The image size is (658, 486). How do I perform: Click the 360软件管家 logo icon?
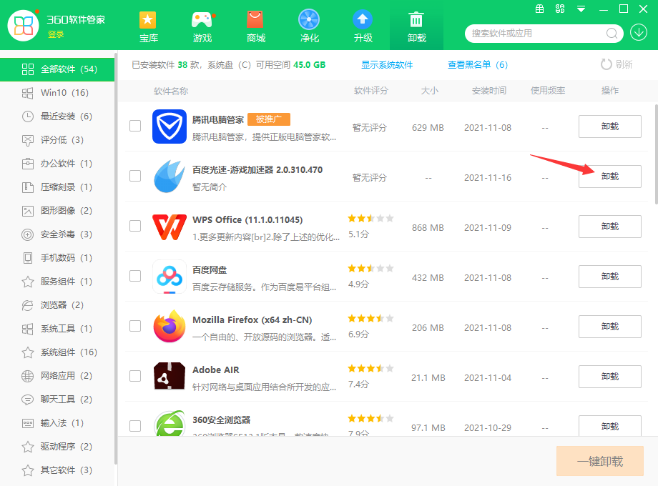coord(23,26)
